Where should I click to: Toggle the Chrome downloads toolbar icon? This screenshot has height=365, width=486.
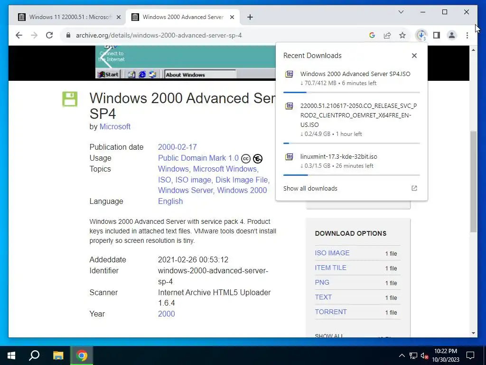421,35
